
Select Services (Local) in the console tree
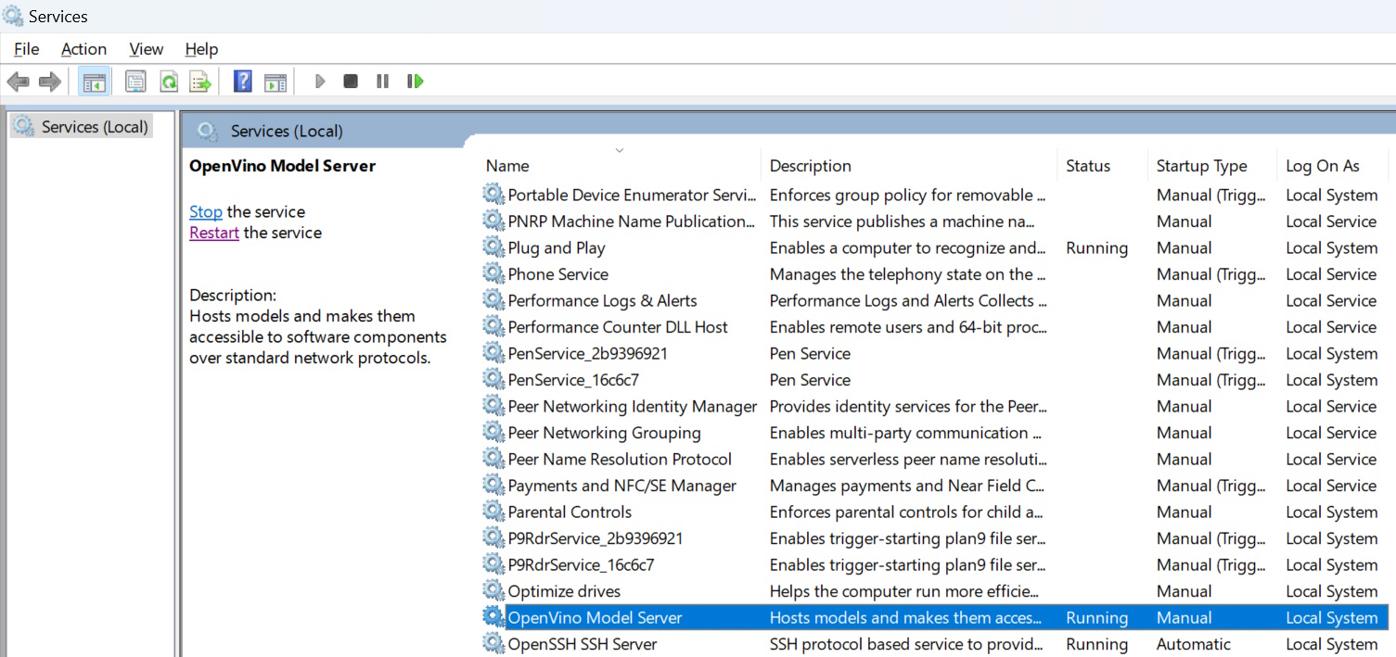pos(94,127)
